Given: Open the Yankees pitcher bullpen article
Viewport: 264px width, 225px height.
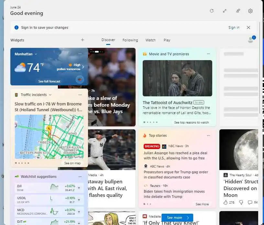Looking at the screenshot, I should tap(112, 168).
